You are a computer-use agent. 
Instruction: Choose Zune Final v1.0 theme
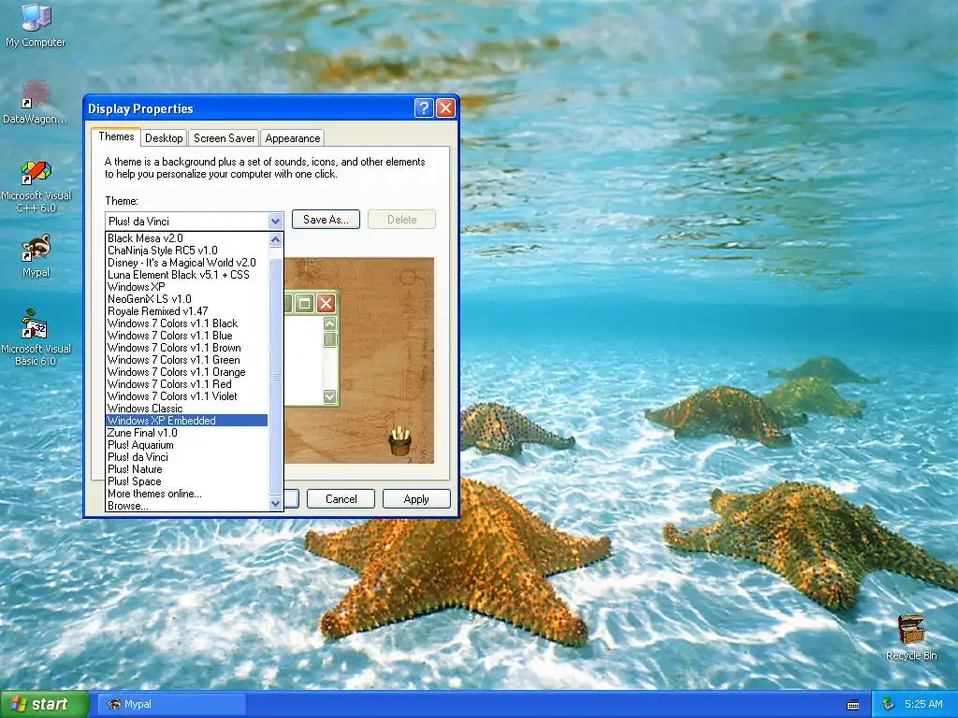click(x=187, y=433)
